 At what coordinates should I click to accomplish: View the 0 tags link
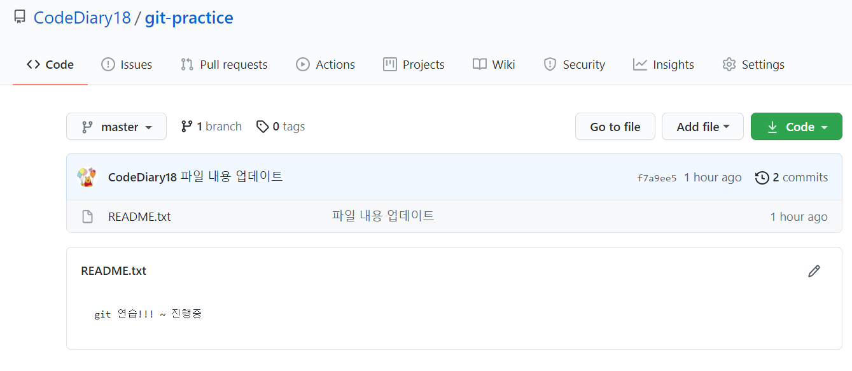pos(281,127)
